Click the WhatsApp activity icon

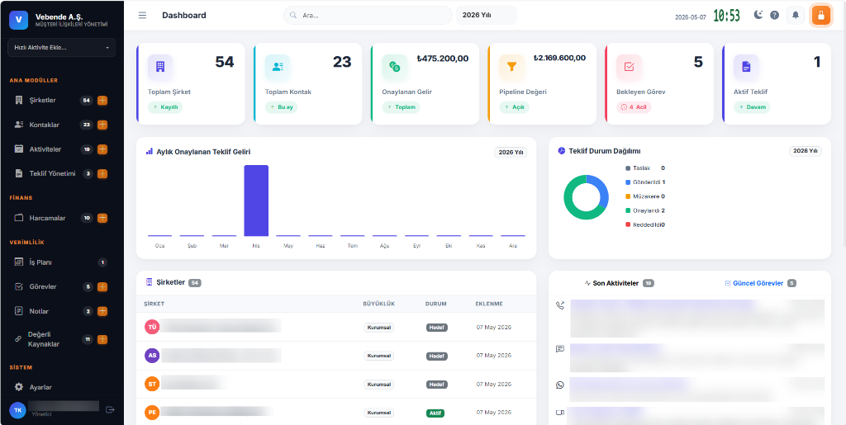(x=560, y=385)
